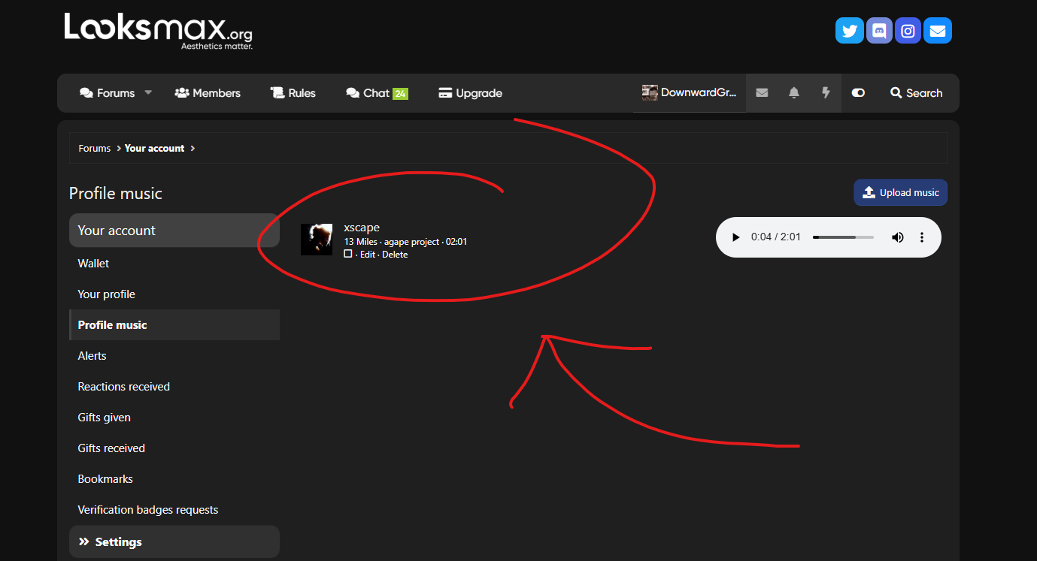Edit the xscape track

[x=367, y=255]
